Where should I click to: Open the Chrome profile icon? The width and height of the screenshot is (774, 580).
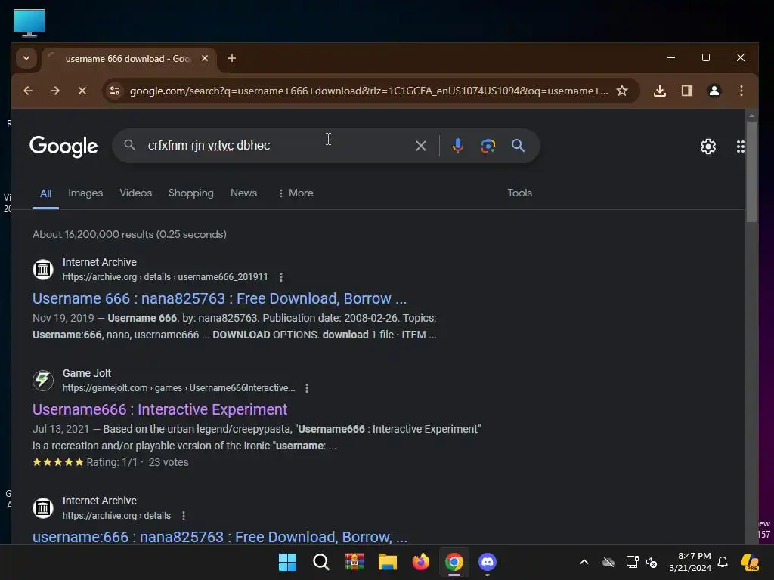click(714, 91)
